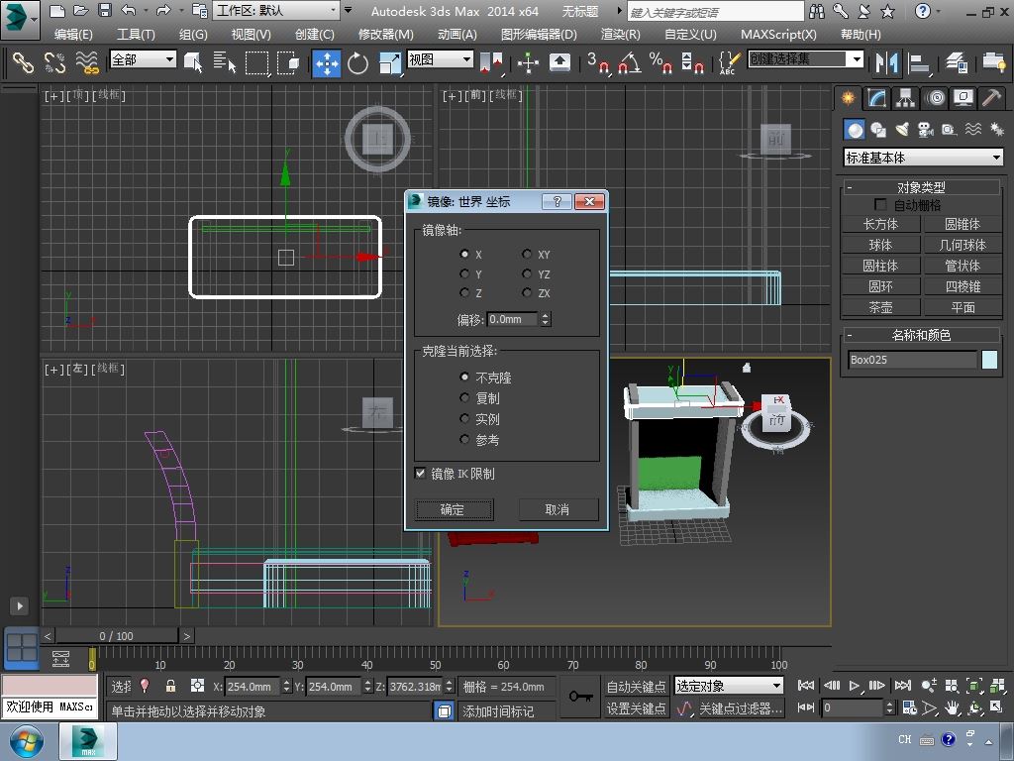Expand the 标准基本体 dropdown
The width and height of the screenshot is (1014, 761).
[924, 158]
